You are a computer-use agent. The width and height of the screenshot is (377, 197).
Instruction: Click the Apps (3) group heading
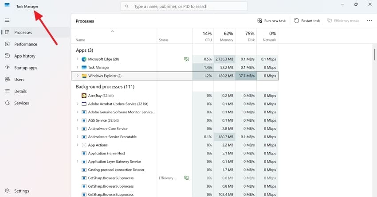84,50
